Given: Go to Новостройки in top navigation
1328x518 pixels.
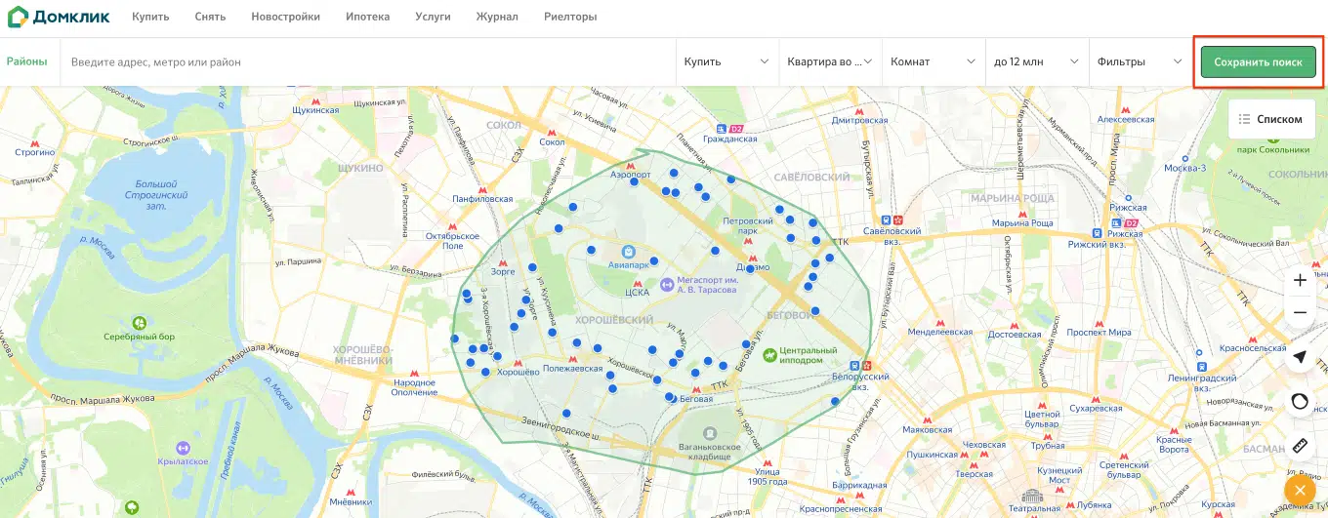Looking at the screenshot, I should tap(287, 17).
